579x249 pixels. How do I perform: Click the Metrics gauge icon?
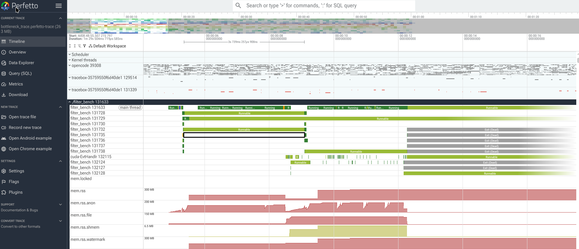(x=4, y=84)
